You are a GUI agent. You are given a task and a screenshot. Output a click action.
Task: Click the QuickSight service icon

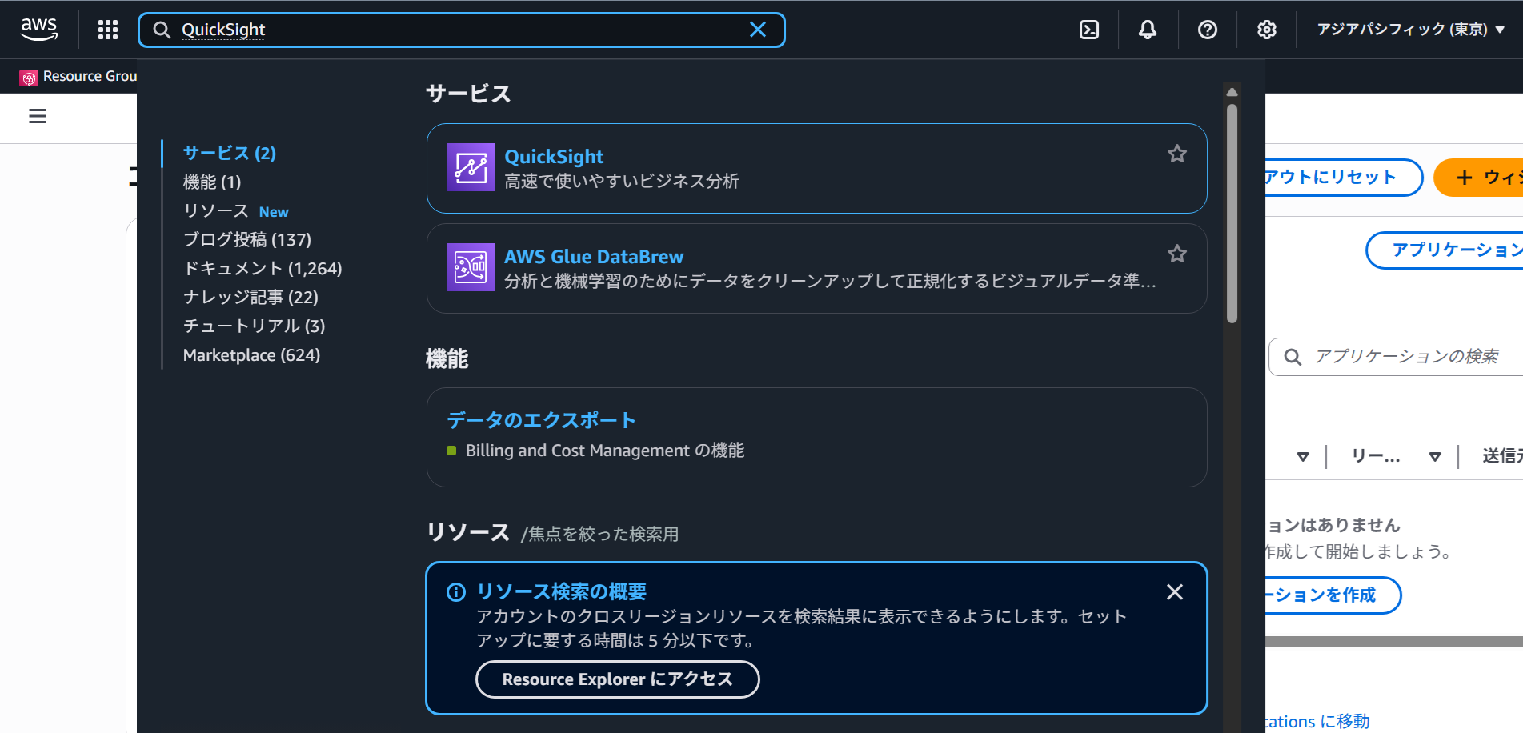pos(470,168)
